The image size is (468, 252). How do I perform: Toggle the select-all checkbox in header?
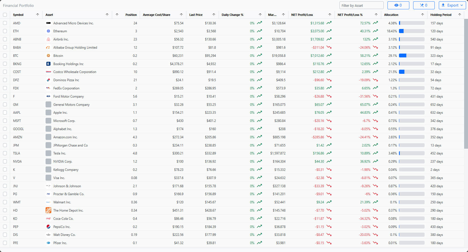(x=5, y=15)
